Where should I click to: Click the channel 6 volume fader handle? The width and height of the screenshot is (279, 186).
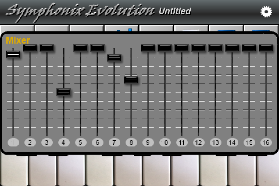point(97,48)
